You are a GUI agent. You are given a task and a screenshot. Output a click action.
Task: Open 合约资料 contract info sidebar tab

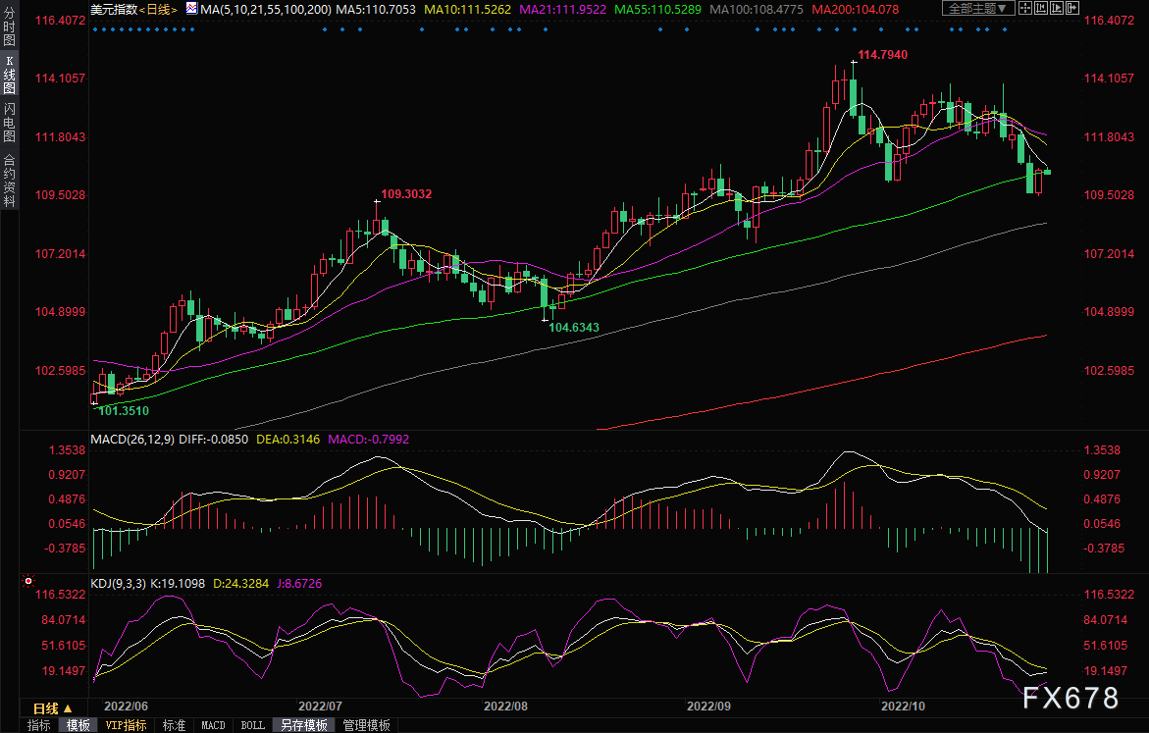coord(9,180)
